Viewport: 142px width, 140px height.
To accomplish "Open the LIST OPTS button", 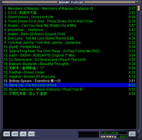I will click(132, 134).
